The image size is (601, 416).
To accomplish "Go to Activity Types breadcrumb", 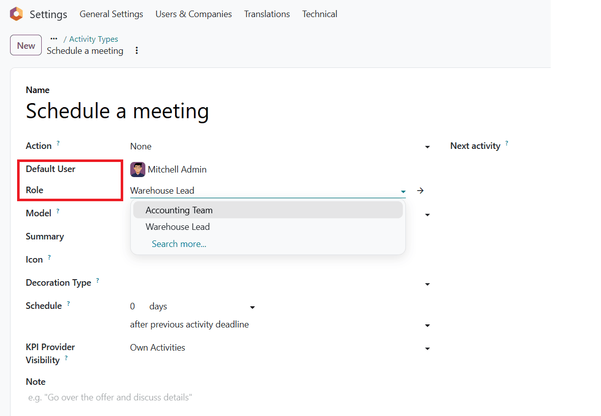I will [x=94, y=39].
